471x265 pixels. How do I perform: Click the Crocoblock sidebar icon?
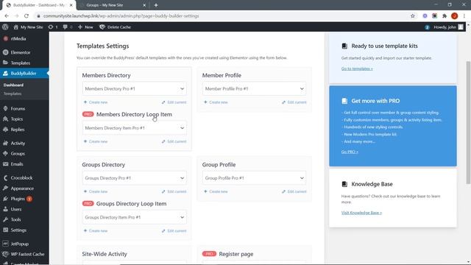(5, 178)
